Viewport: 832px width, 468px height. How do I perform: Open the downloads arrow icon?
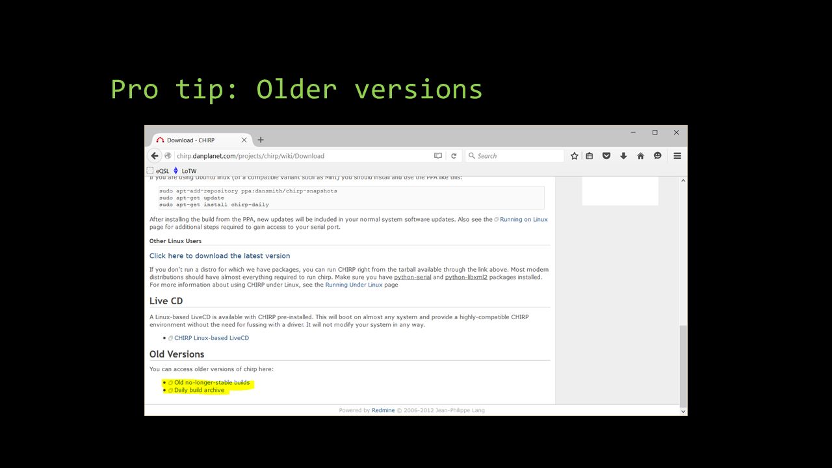click(x=623, y=156)
